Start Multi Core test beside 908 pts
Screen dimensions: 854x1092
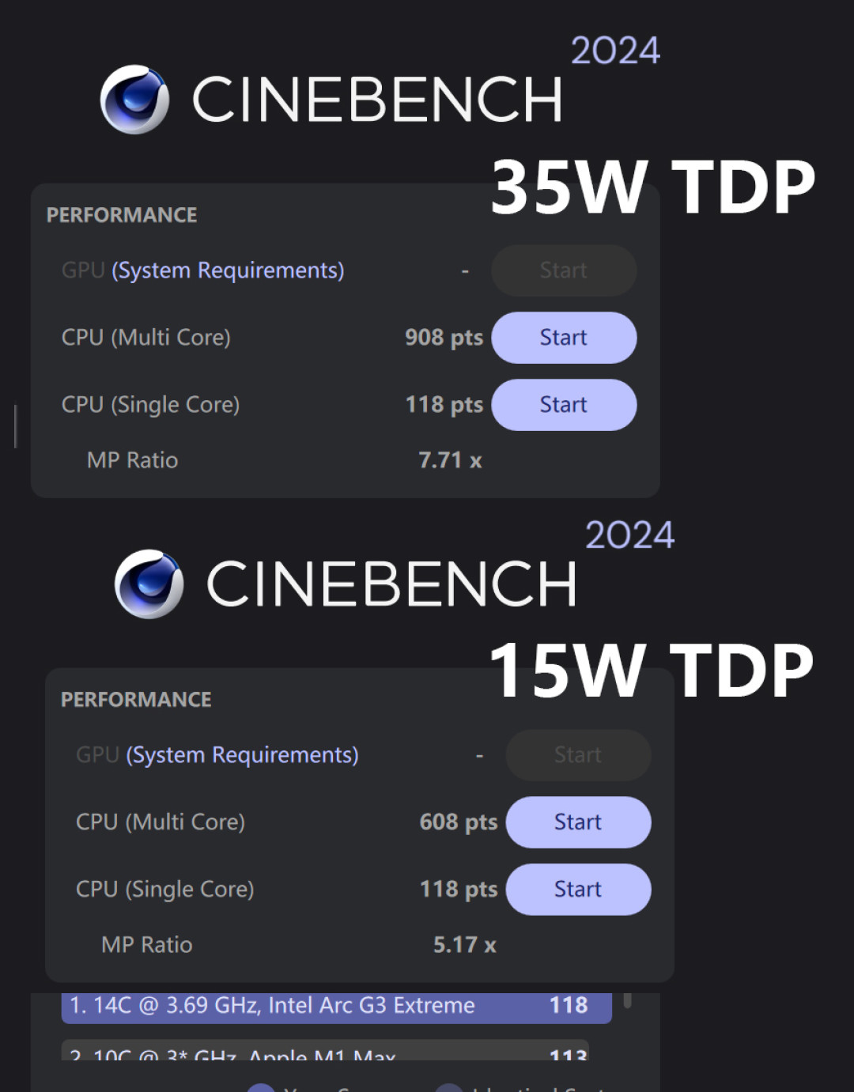pyautogui.click(x=564, y=338)
